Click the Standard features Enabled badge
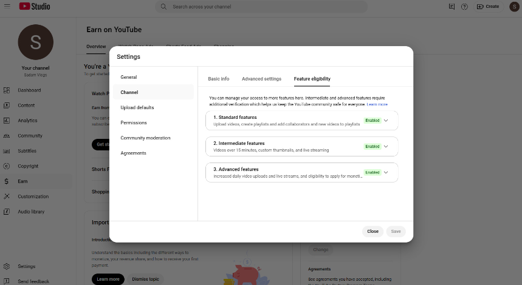 pyautogui.click(x=372, y=121)
